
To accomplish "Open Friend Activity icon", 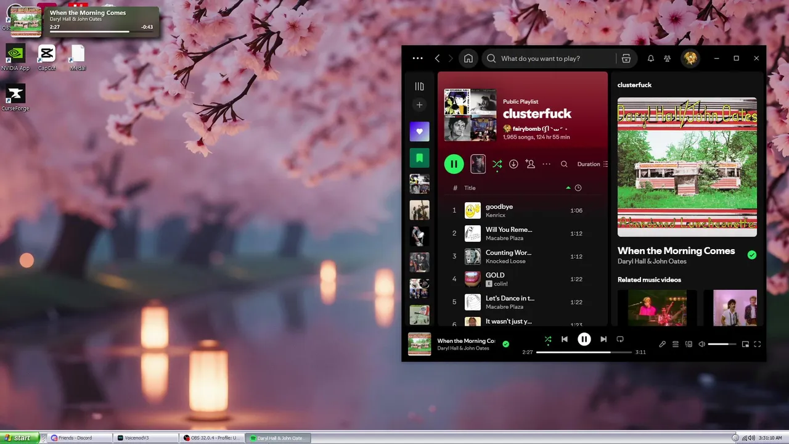I will (668, 59).
